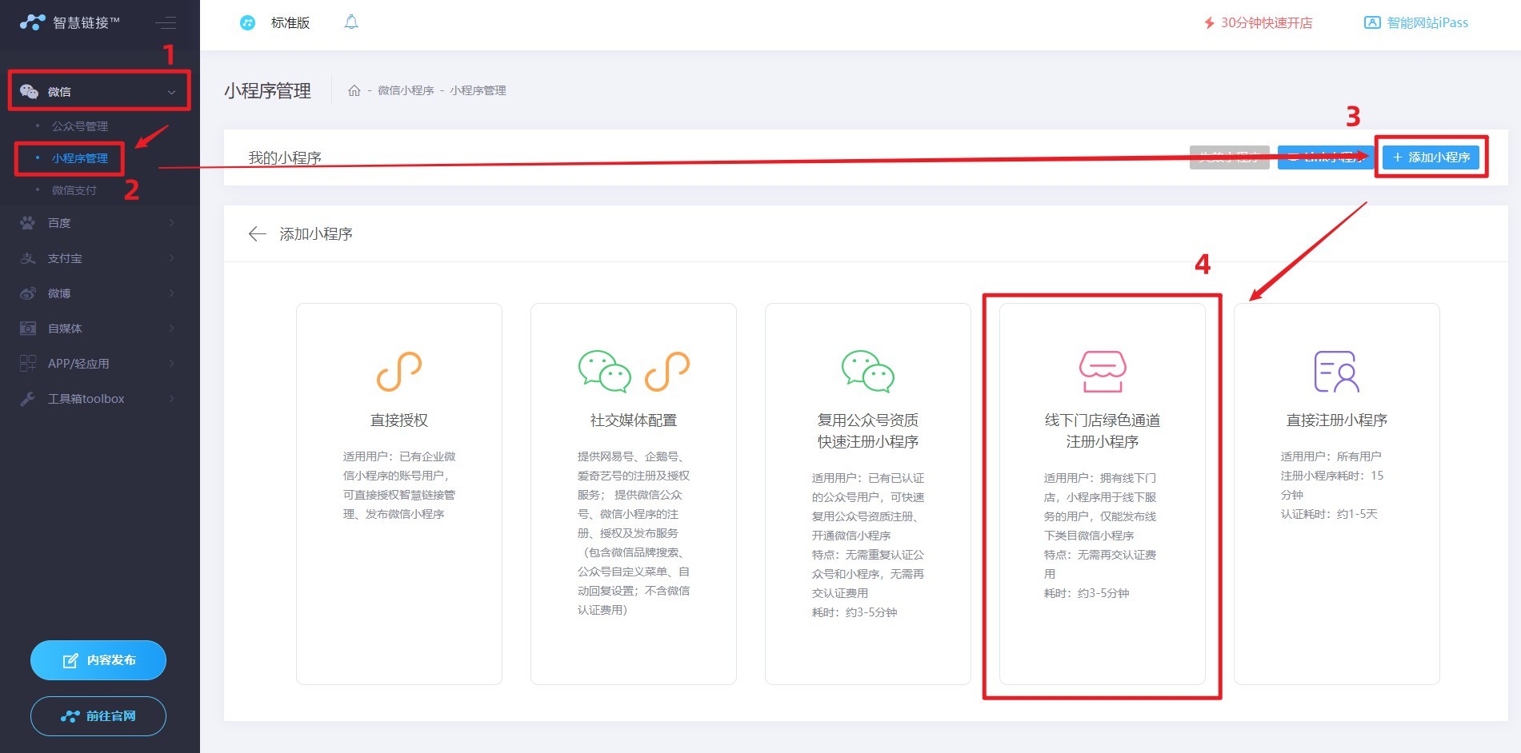Open the 30分钟快速开店 link

(x=1259, y=22)
